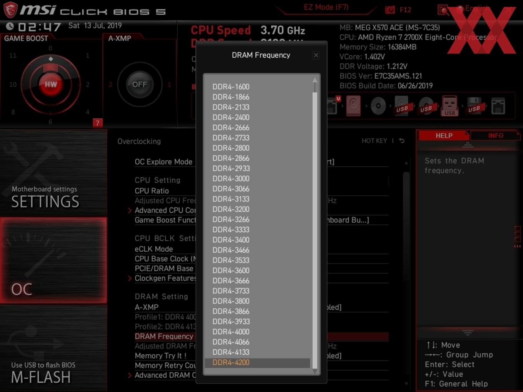
Task: Open the BIOS search magnifier icon
Action: coord(443,10)
